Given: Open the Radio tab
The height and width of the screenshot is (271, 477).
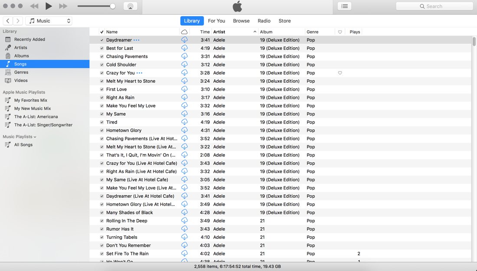Looking at the screenshot, I should (264, 20).
